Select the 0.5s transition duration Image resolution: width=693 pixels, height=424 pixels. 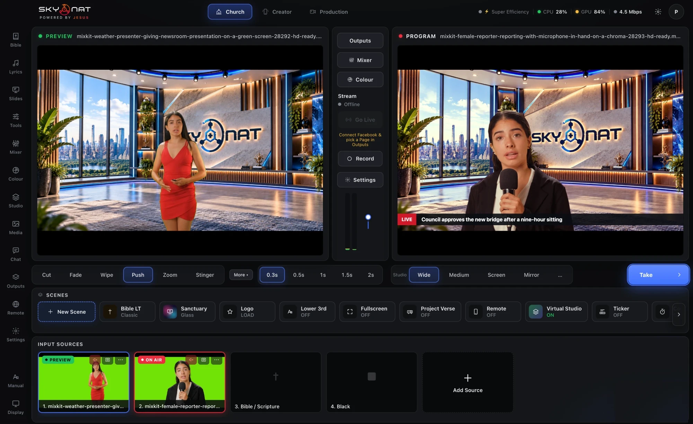click(x=299, y=275)
